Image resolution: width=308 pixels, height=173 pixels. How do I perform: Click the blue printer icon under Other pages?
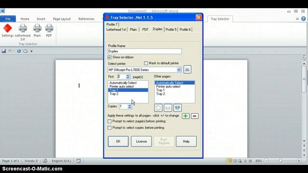point(177,108)
